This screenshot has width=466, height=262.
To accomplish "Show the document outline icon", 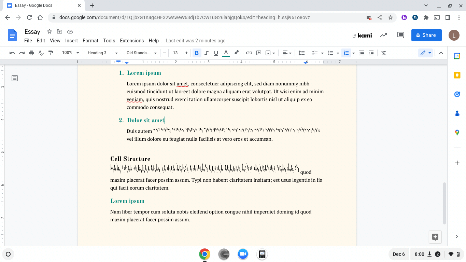I will coord(15,79).
